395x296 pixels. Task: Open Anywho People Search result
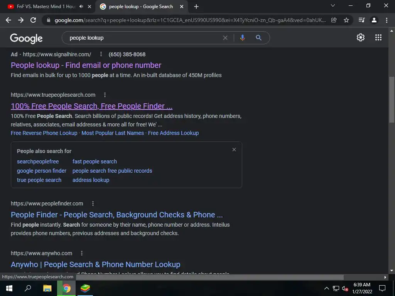pyautogui.click(x=96, y=264)
